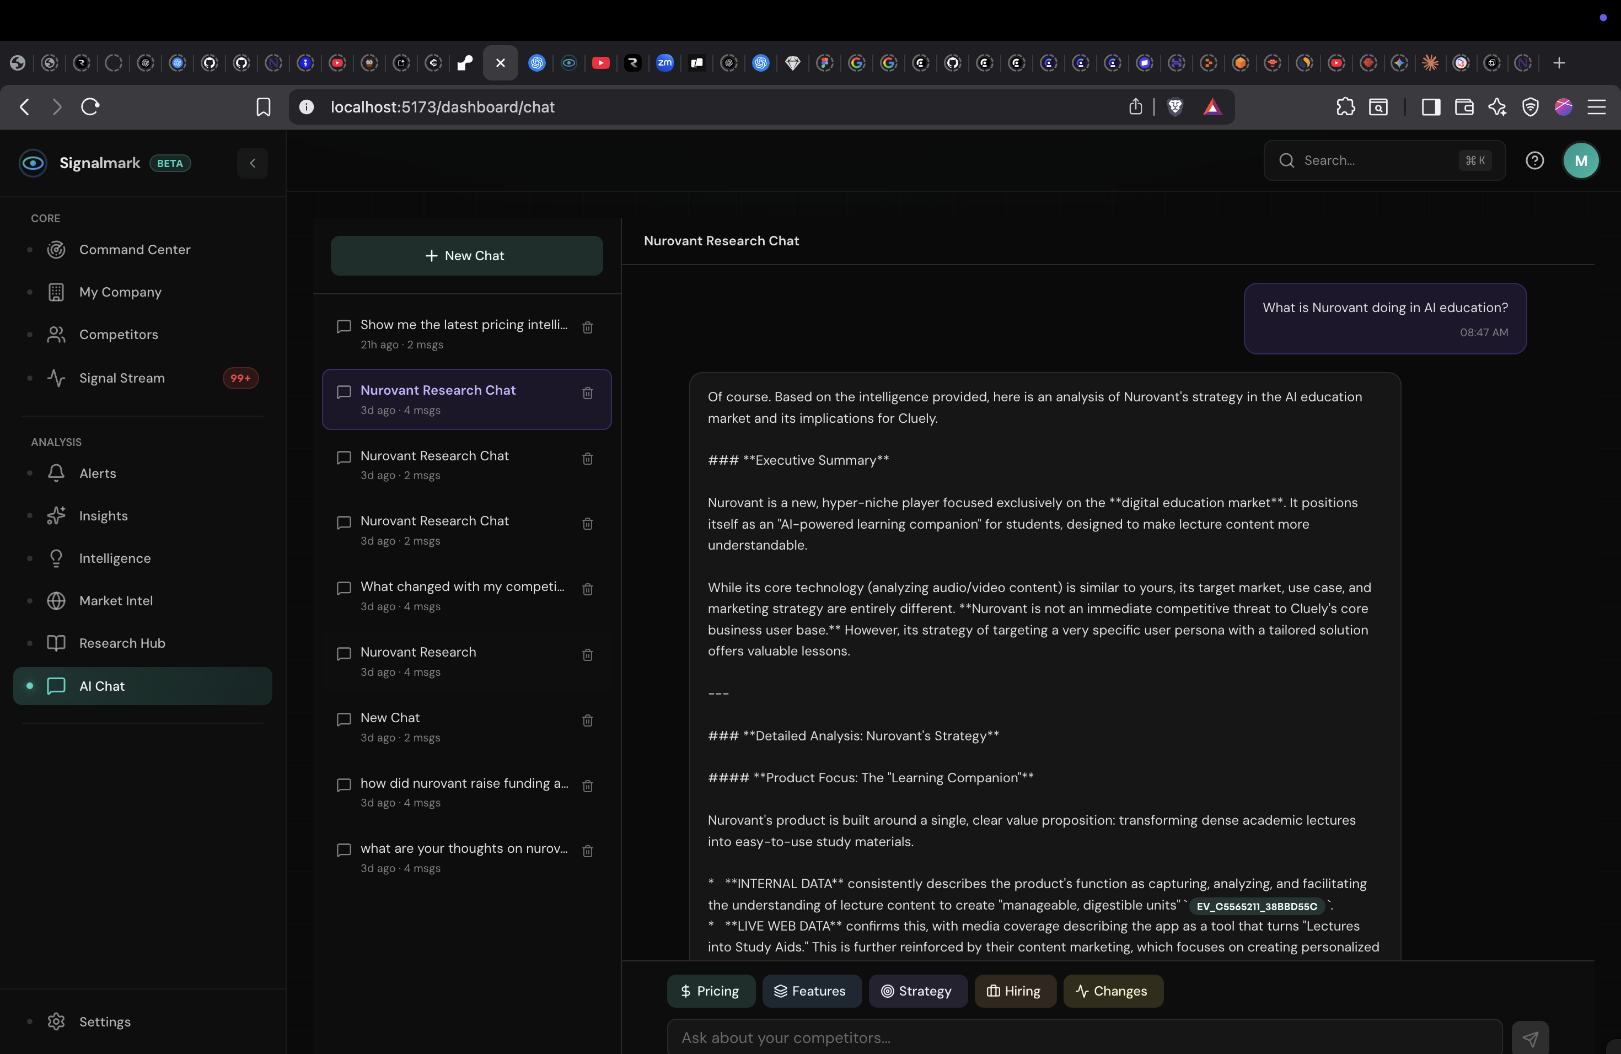Open browser hamburger menu
1621x1054 pixels.
(1597, 107)
